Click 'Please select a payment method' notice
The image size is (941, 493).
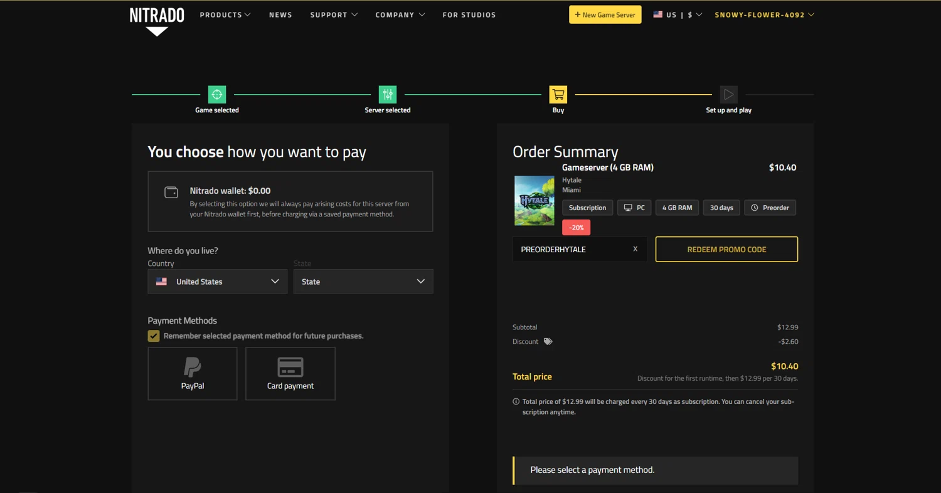[655, 470]
